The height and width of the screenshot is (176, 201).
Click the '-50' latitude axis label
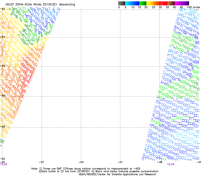(2, 159)
